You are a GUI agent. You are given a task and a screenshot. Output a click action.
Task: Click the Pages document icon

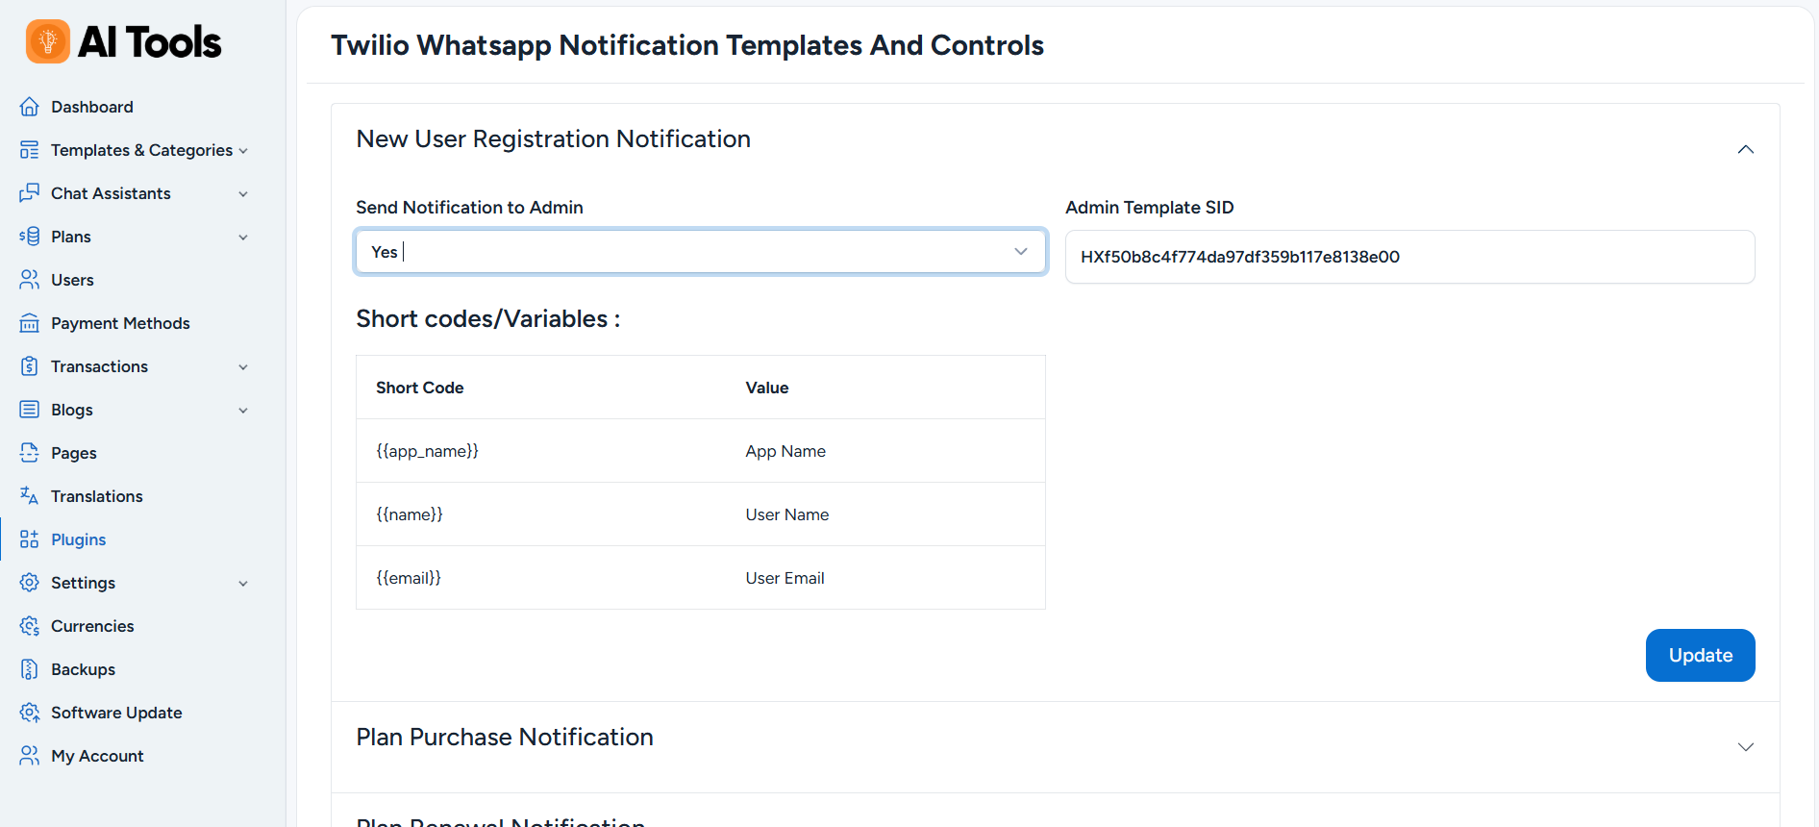[x=30, y=453]
